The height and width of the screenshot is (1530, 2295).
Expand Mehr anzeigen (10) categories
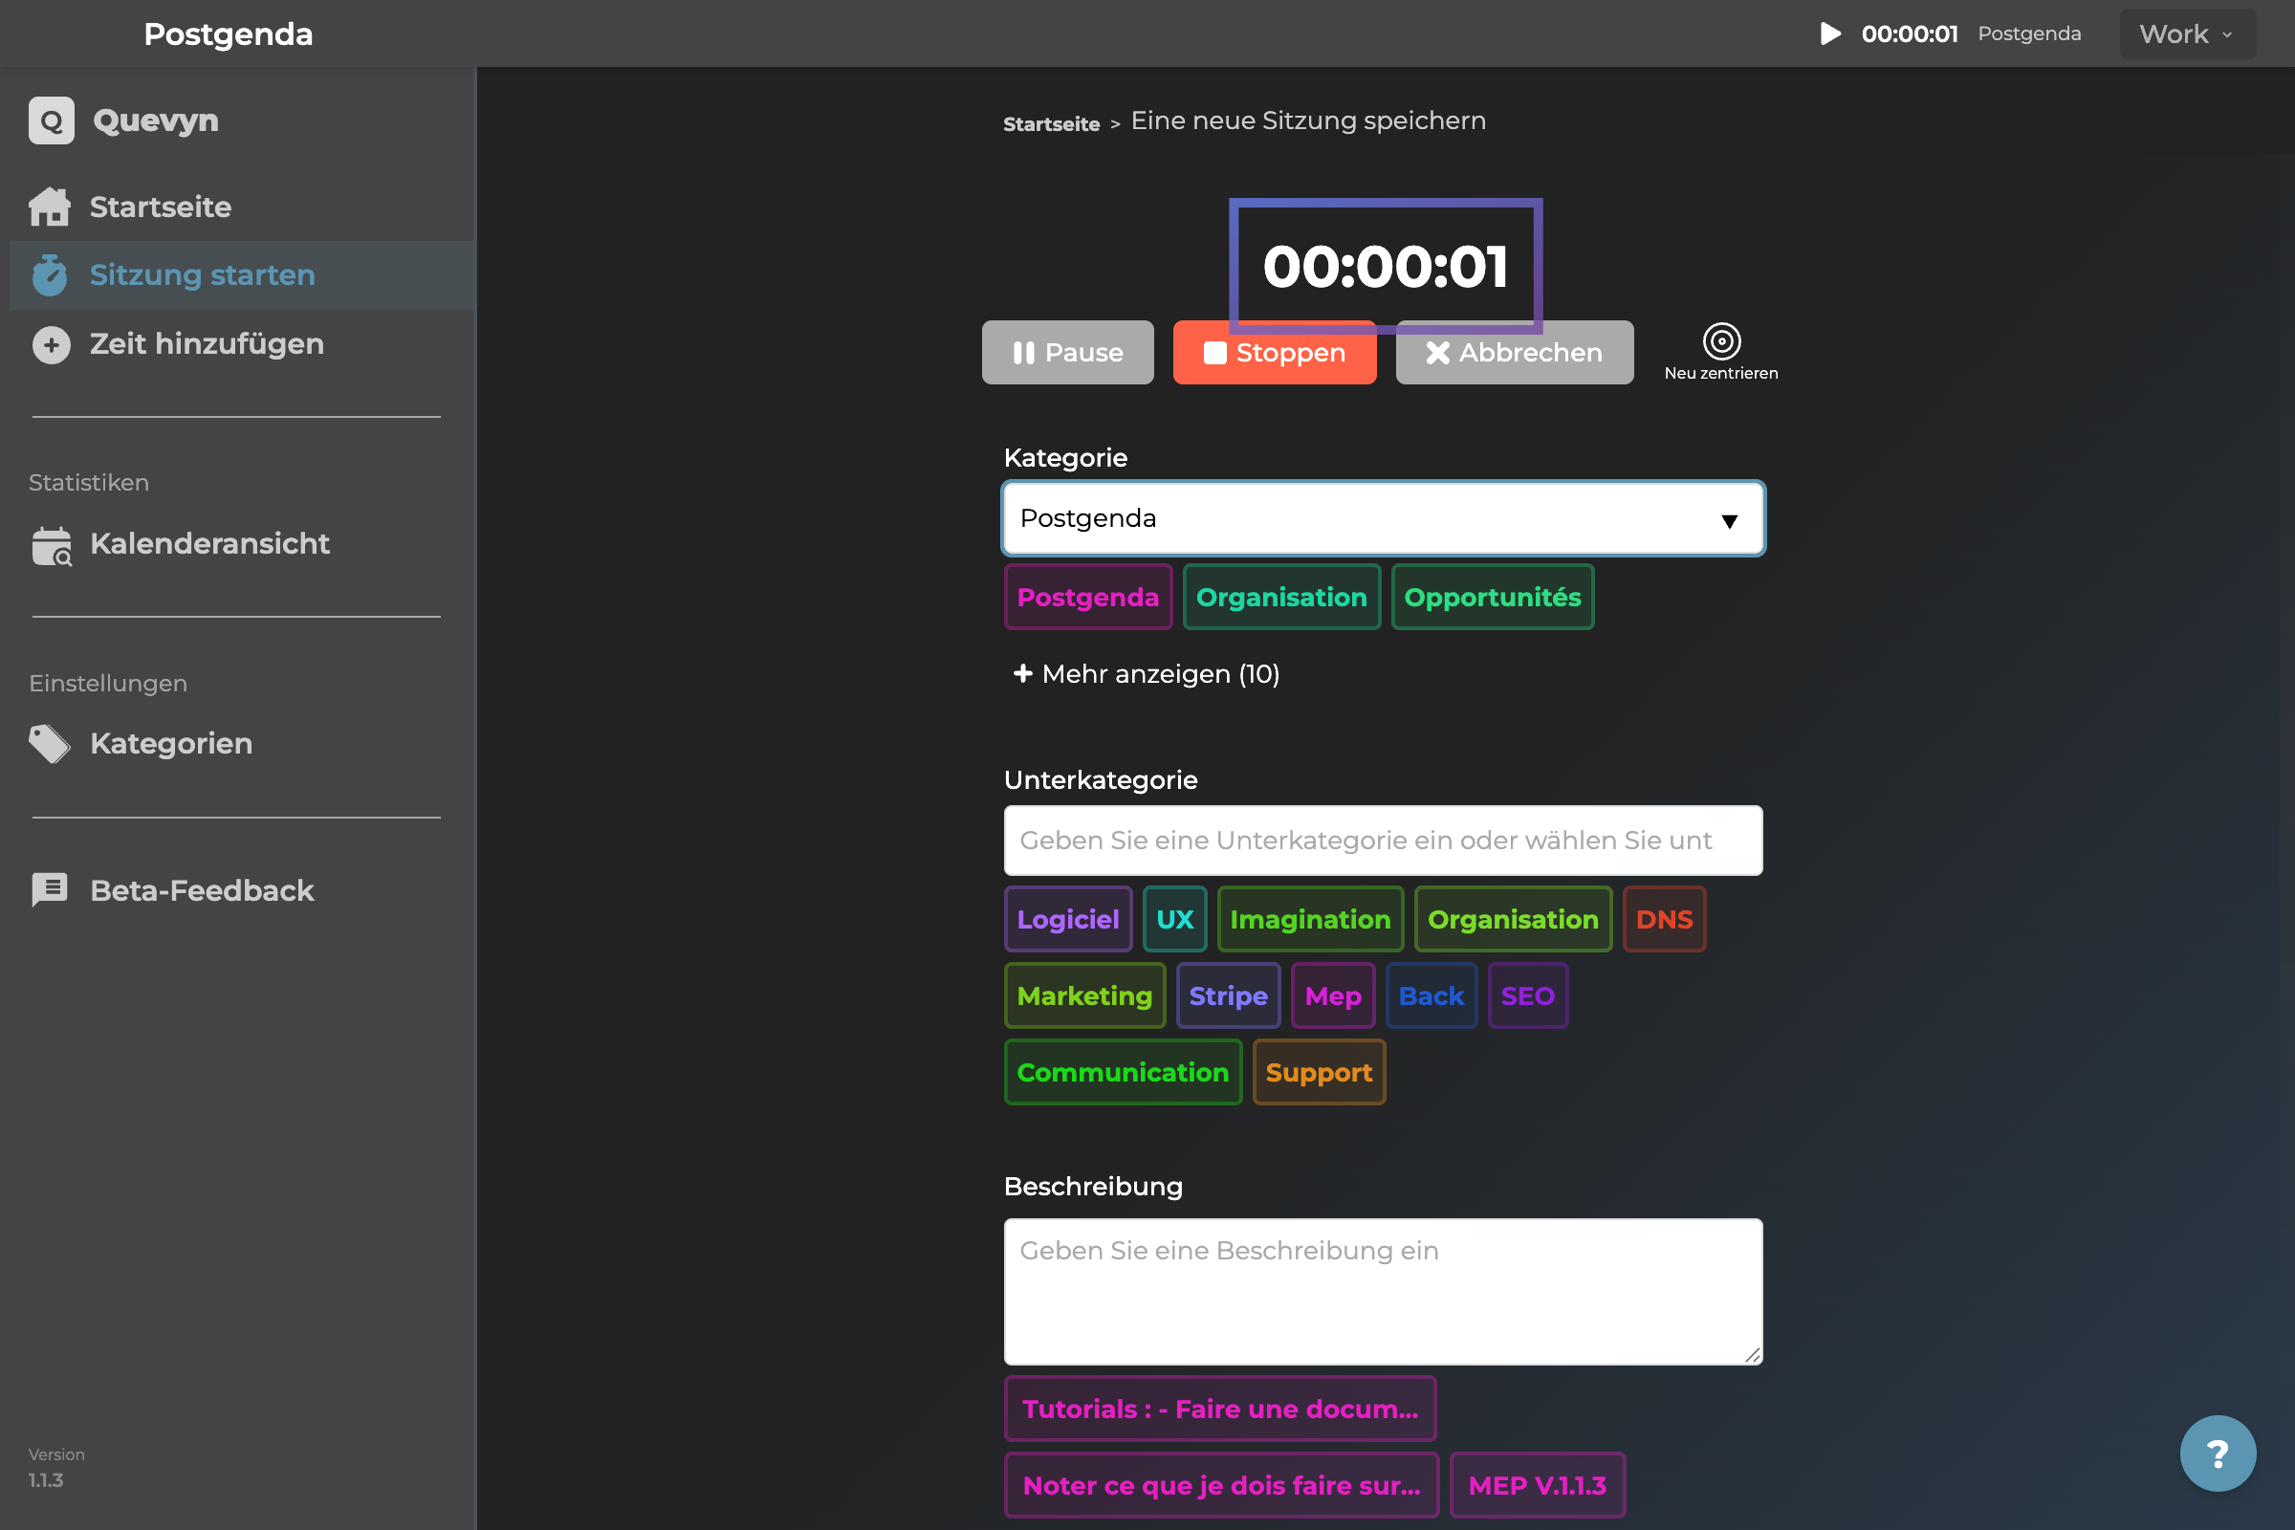click(x=1147, y=673)
